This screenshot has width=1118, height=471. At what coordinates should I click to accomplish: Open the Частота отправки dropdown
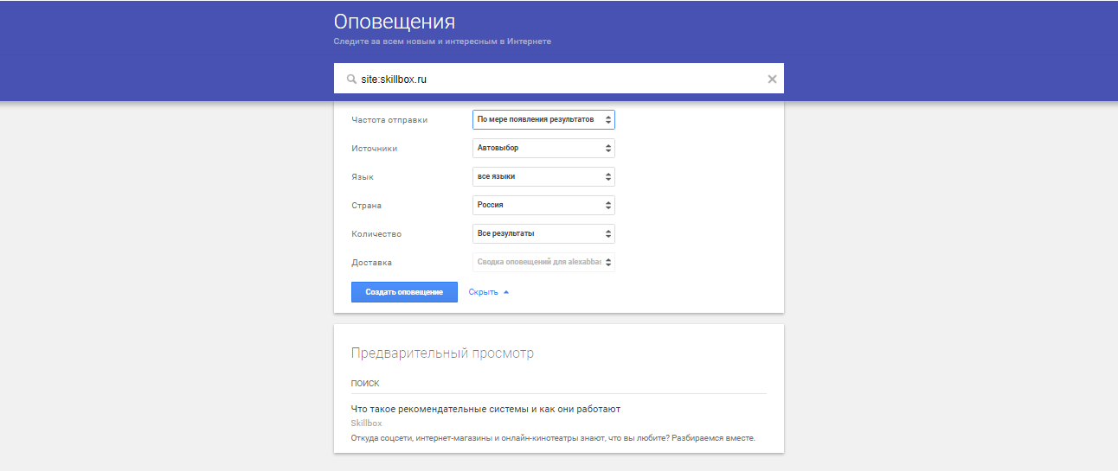click(543, 119)
